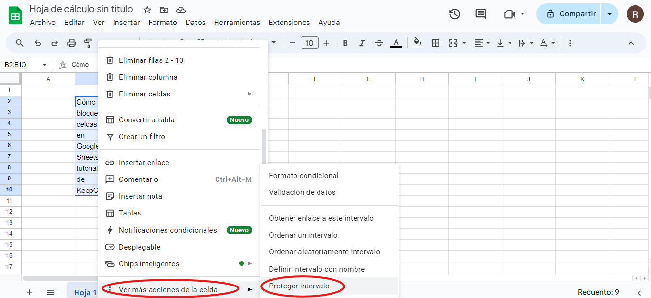Open the fill color picker
This screenshot has width=651, height=298.
coord(418,43)
